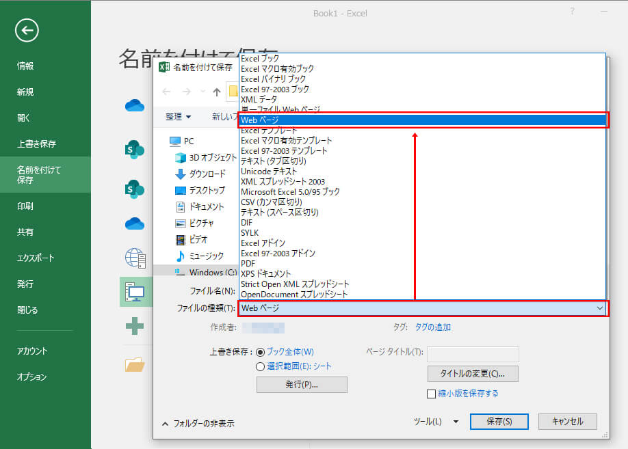Click the Music note icon
The height and width of the screenshot is (449, 628).
[181, 256]
